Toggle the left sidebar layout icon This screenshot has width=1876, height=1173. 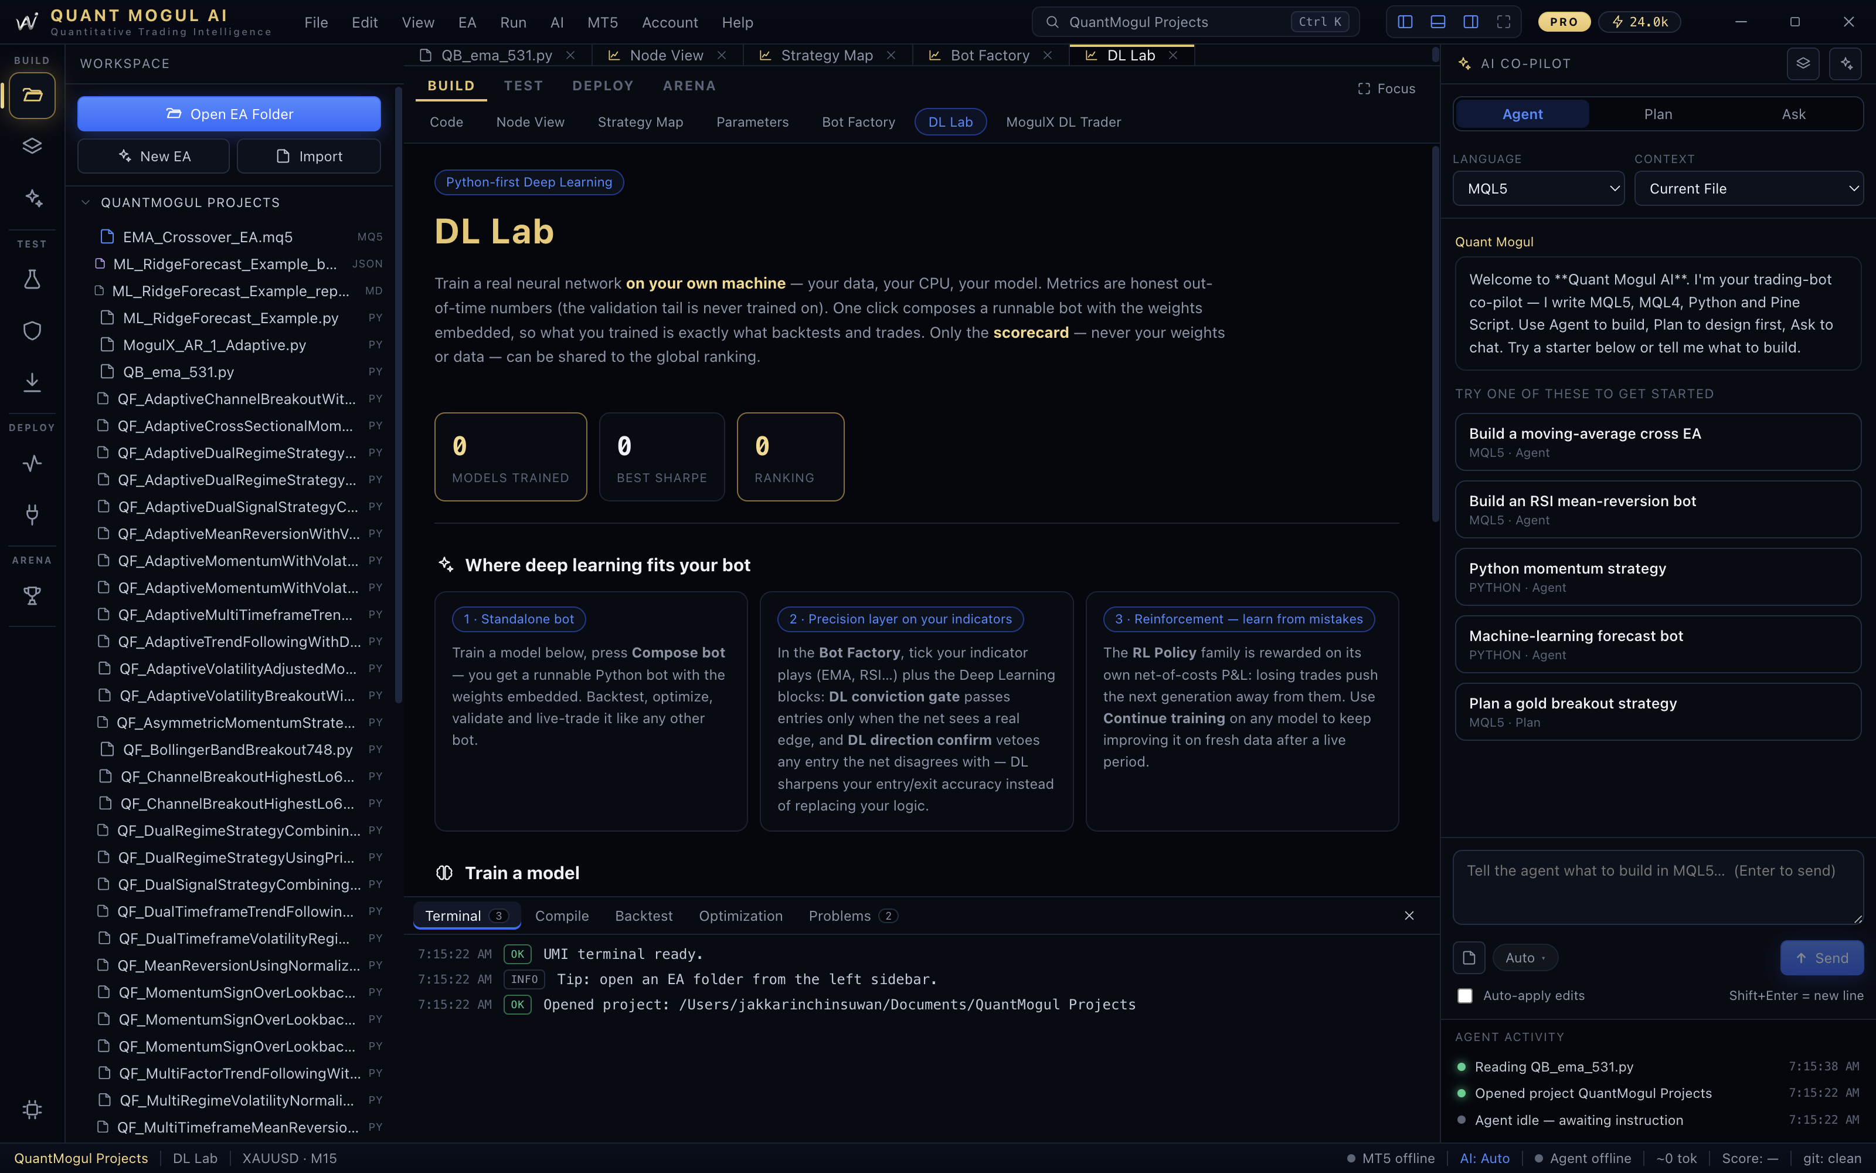coord(1405,22)
